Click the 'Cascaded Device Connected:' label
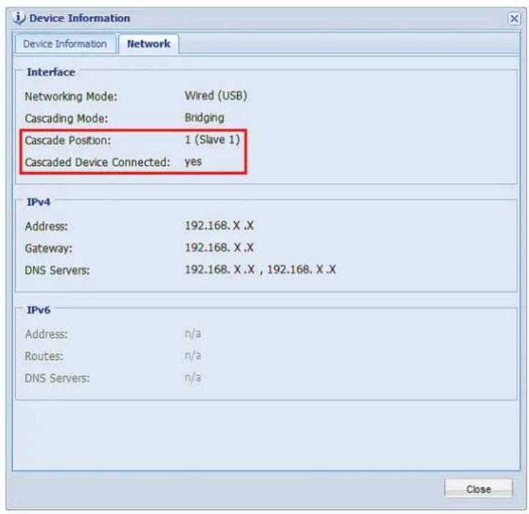Viewport: 529px width, 514px height. [97, 163]
